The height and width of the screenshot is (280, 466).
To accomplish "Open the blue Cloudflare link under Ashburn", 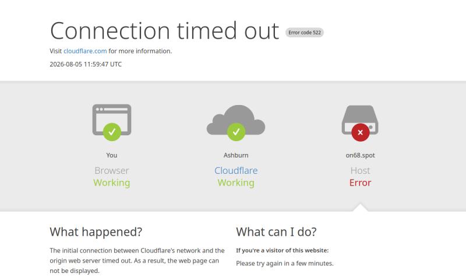I will 236,170.
